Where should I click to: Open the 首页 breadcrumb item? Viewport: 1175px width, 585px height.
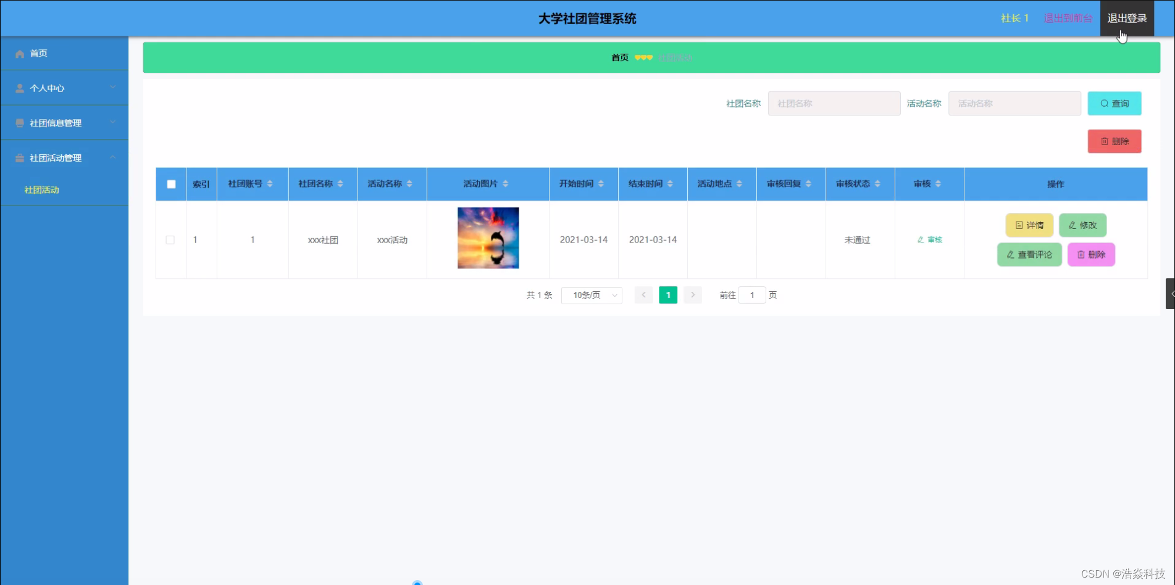[x=619, y=57]
